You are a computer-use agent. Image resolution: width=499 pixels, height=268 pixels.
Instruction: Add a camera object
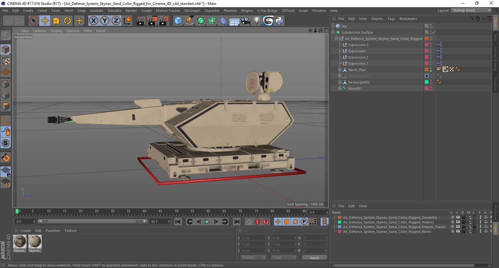pyautogui.click(x=246, y=21)
